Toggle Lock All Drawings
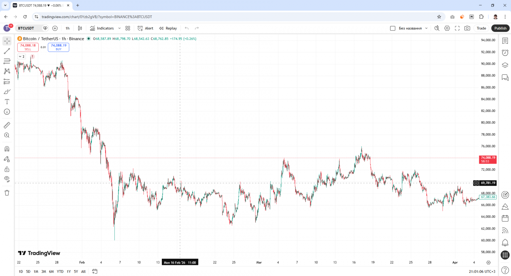 (7, 169)
